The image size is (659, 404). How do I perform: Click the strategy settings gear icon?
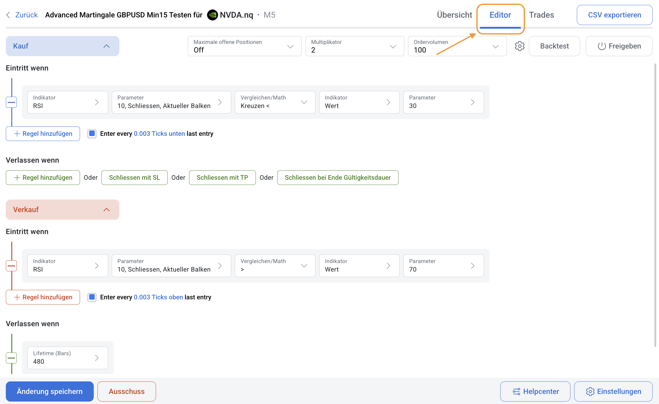click(x=519, y=46)
